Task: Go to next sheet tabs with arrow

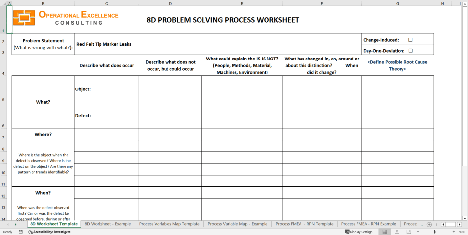Action: pos(16,224)
